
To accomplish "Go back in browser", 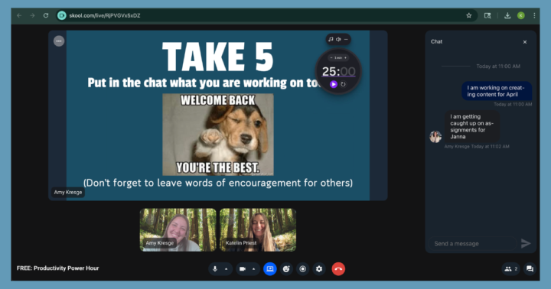I will tap(19, 15).
